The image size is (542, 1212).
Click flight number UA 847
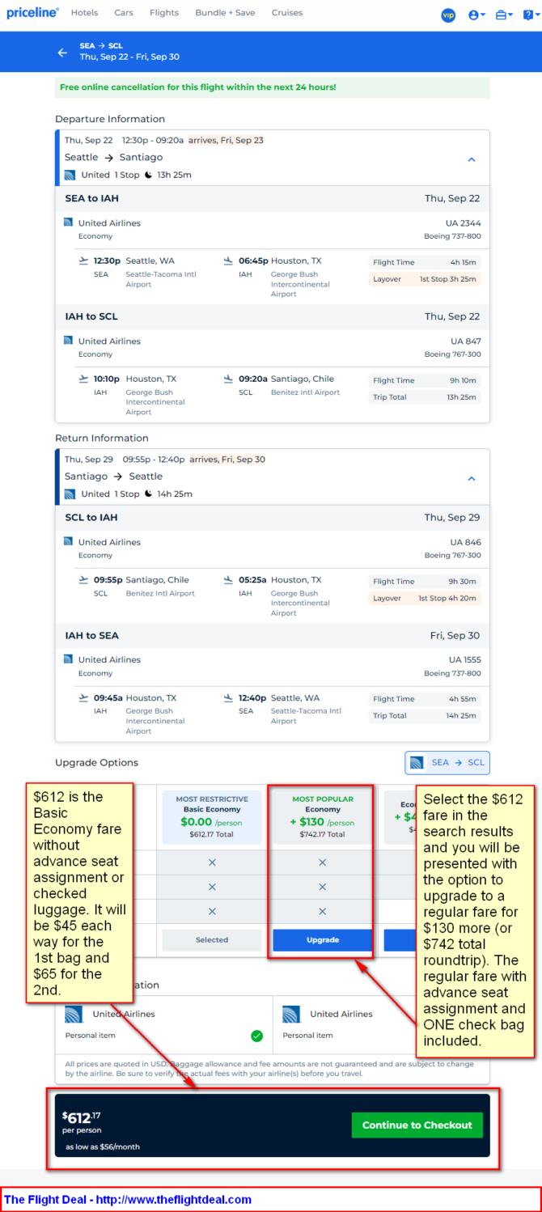(x=466, y=341)
